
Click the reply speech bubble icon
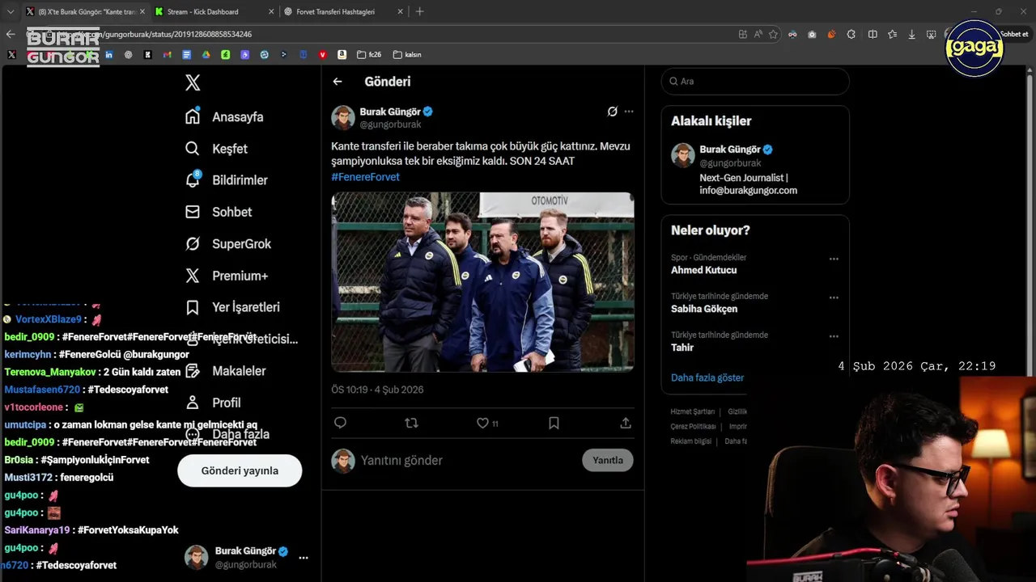tap(340, 423)
